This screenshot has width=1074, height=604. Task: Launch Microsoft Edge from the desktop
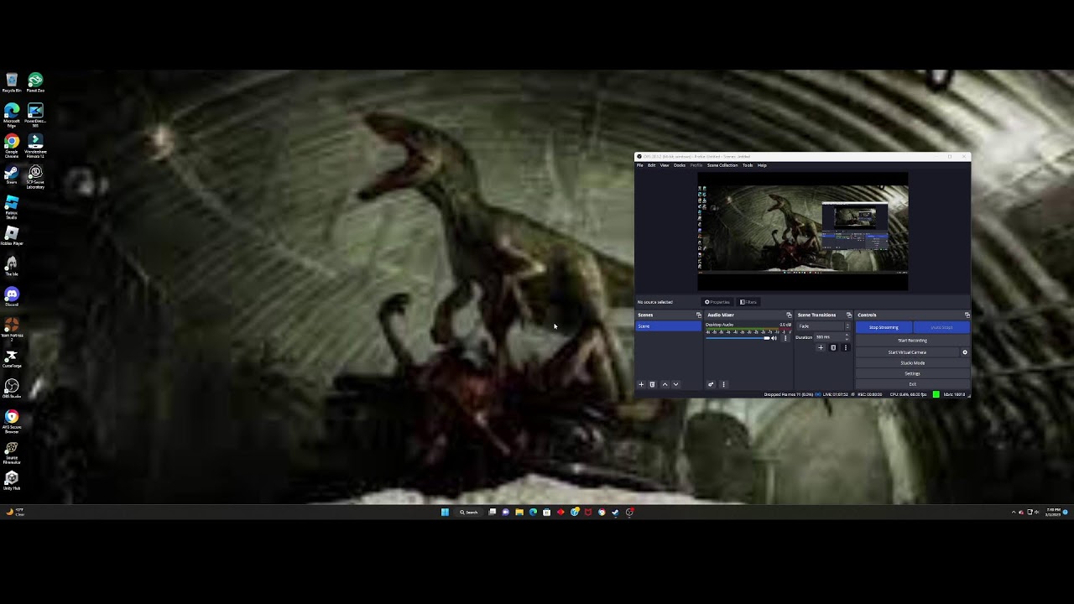(x=12, y=115)
